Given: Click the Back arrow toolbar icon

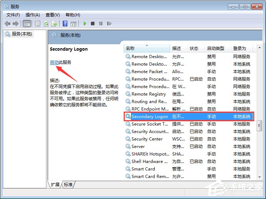Looking at the screenshot, I should pyautogui.click(x=7, y=24).
